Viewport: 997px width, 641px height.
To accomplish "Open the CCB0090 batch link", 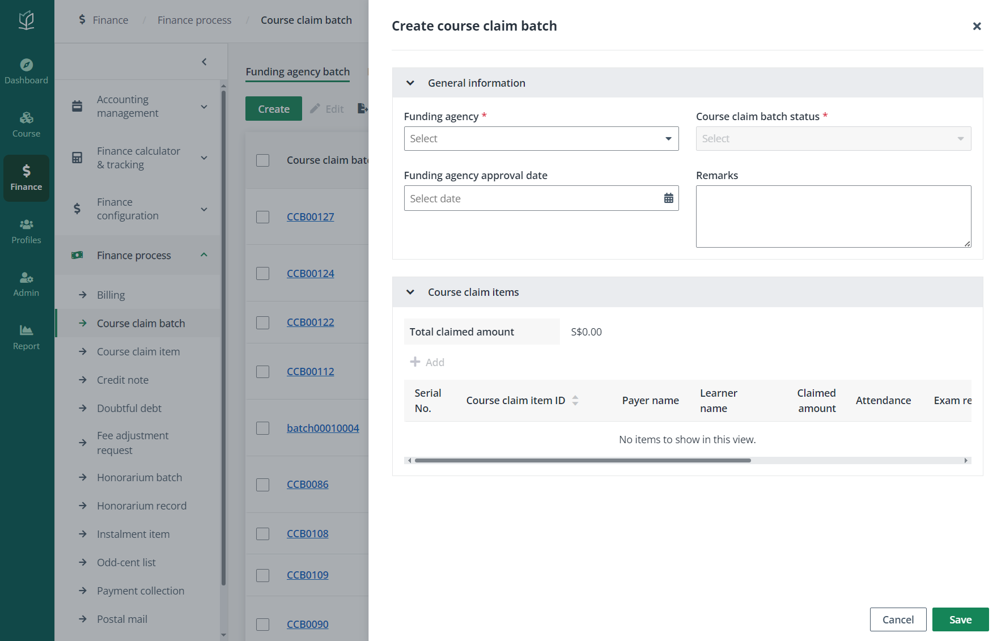I will tap(308, 624).
